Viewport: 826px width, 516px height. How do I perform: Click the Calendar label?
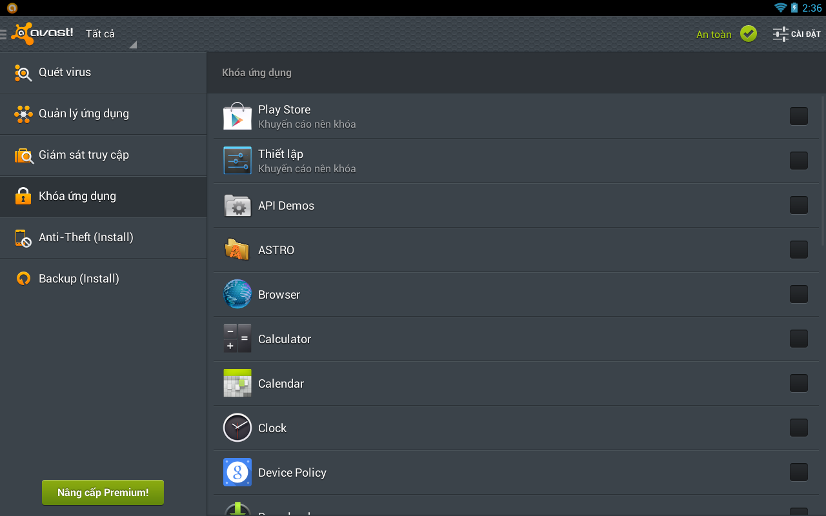(281, 384)
